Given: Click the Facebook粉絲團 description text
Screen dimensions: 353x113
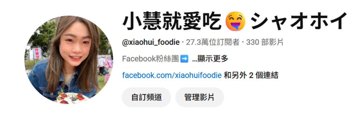Looking at the screenshot, I should click(x=150, y=59).
